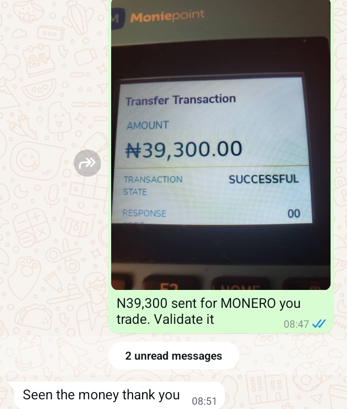The height and width of the screenshot is (409, 347).
Task: Click the response code "00" value
Action: pyautogui.click(x=294, y=213)
